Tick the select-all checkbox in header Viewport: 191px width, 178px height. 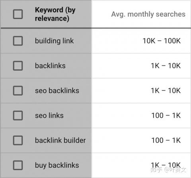[x=18, y=14]
